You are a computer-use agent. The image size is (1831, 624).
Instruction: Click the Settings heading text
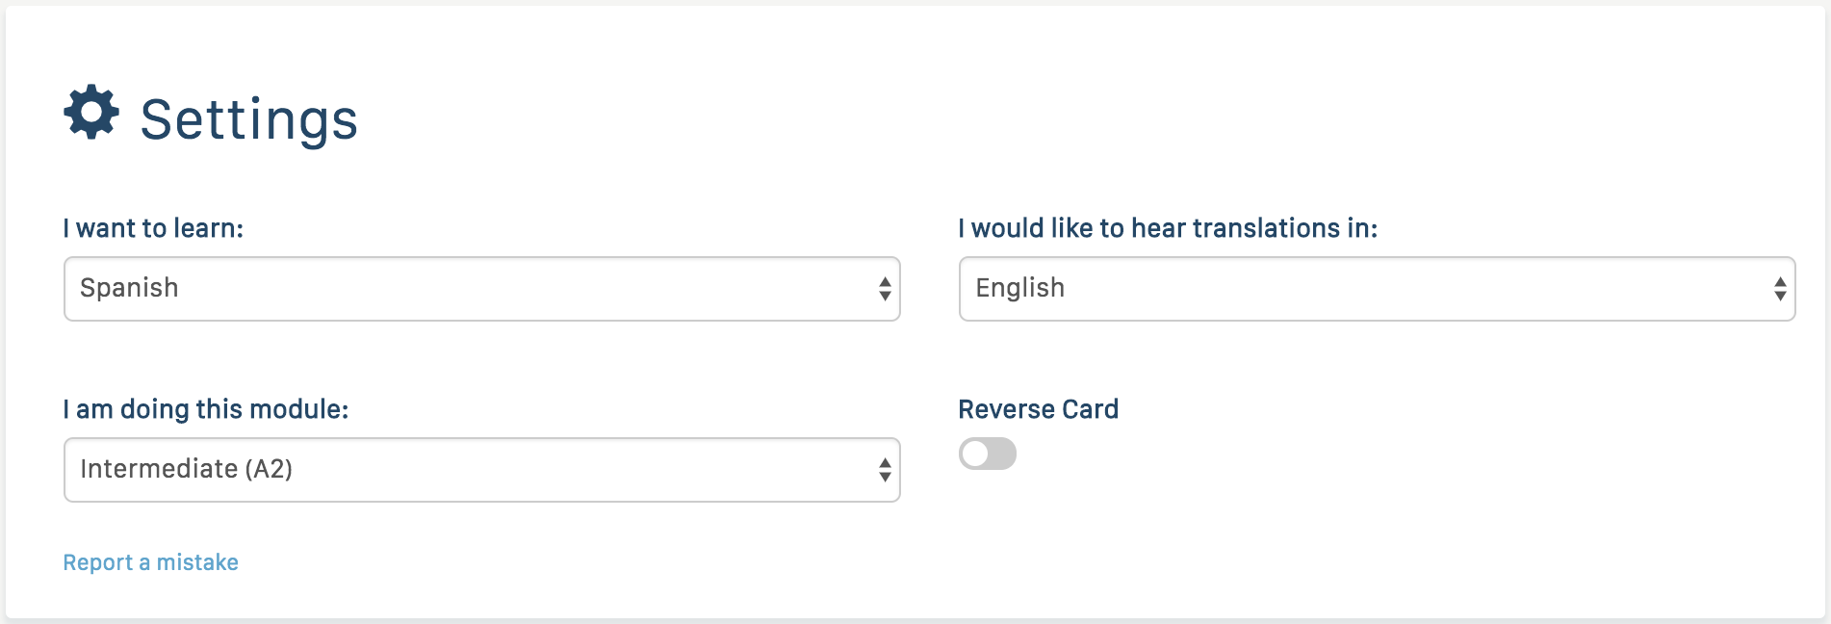[x=248, y=120]
